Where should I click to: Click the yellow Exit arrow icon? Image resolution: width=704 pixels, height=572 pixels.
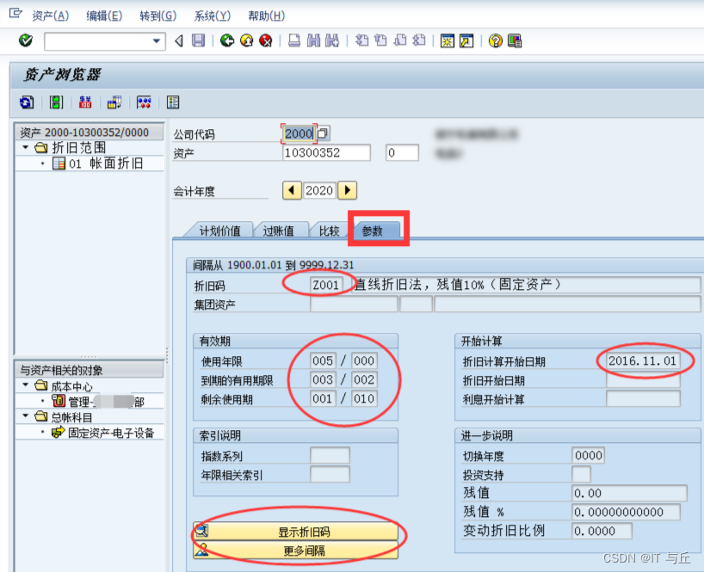click(x=246, y=40)
